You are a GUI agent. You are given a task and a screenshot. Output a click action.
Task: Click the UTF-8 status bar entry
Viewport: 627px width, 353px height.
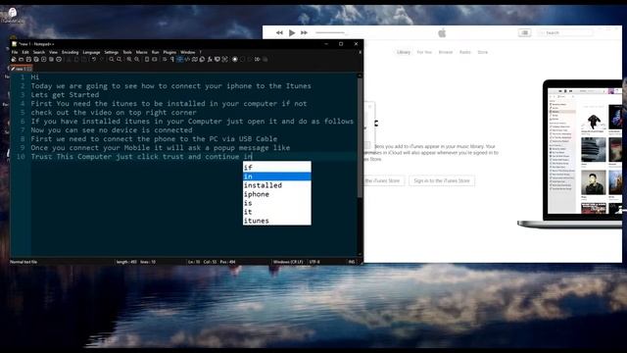pyautogui.click(x=314, y=262)
